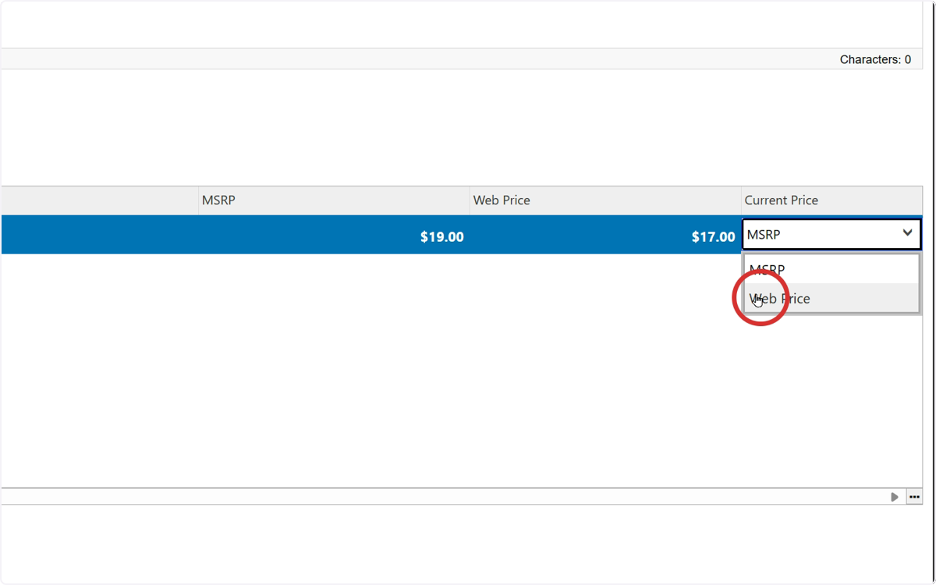Open the Current Price dropdown showing MSRP
The image size is (936, 585).
tap(831, 234)
